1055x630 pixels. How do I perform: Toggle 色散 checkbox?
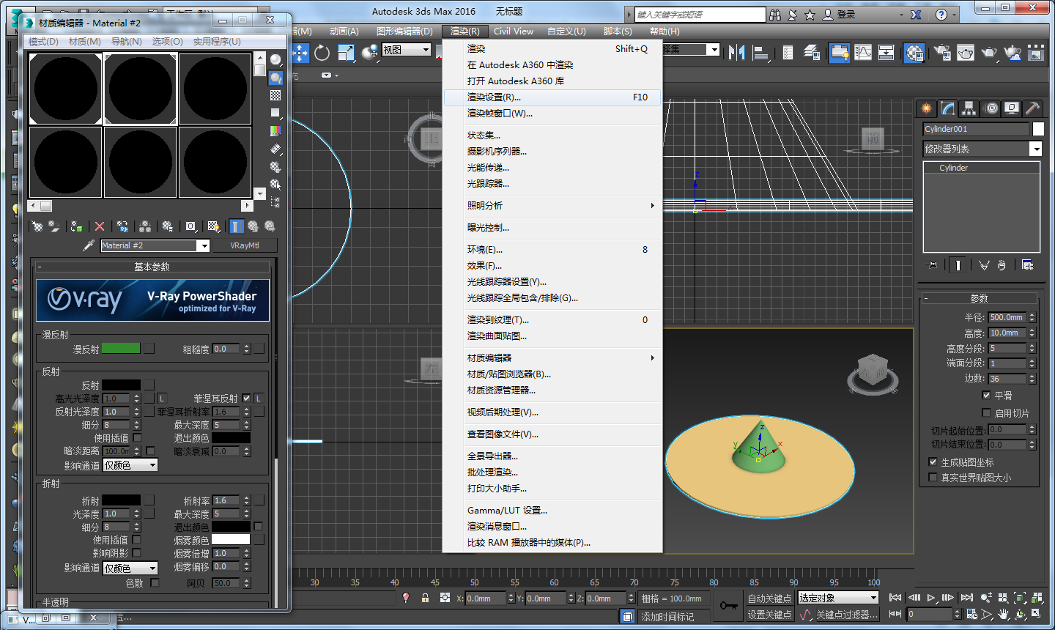click(x=155, y=583)
